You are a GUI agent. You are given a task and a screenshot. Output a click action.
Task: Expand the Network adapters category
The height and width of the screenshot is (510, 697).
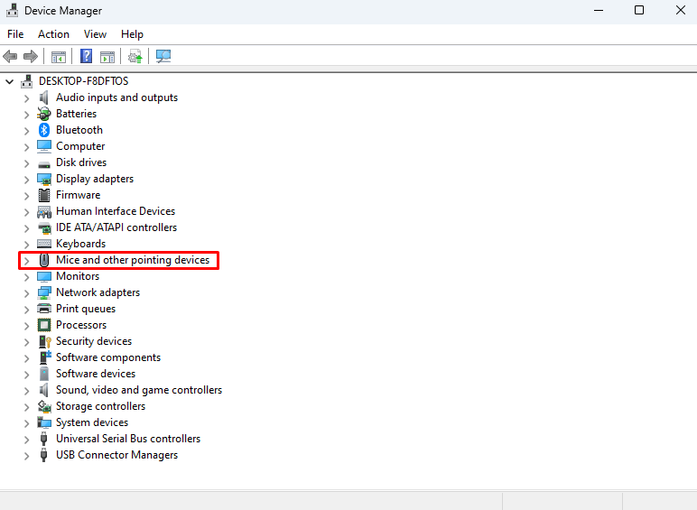click(x=27, y=293)
